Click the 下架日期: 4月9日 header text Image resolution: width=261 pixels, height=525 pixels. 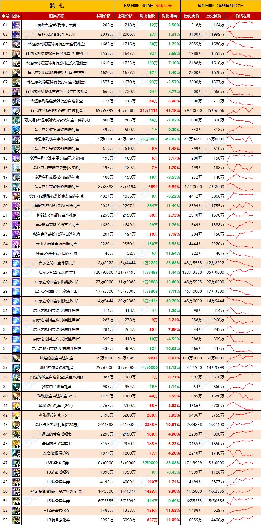tap(139, 6)
